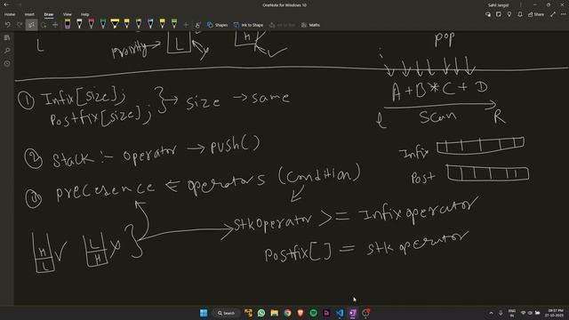
Task: Click the taskbar Search box
Action: [227, 313]
